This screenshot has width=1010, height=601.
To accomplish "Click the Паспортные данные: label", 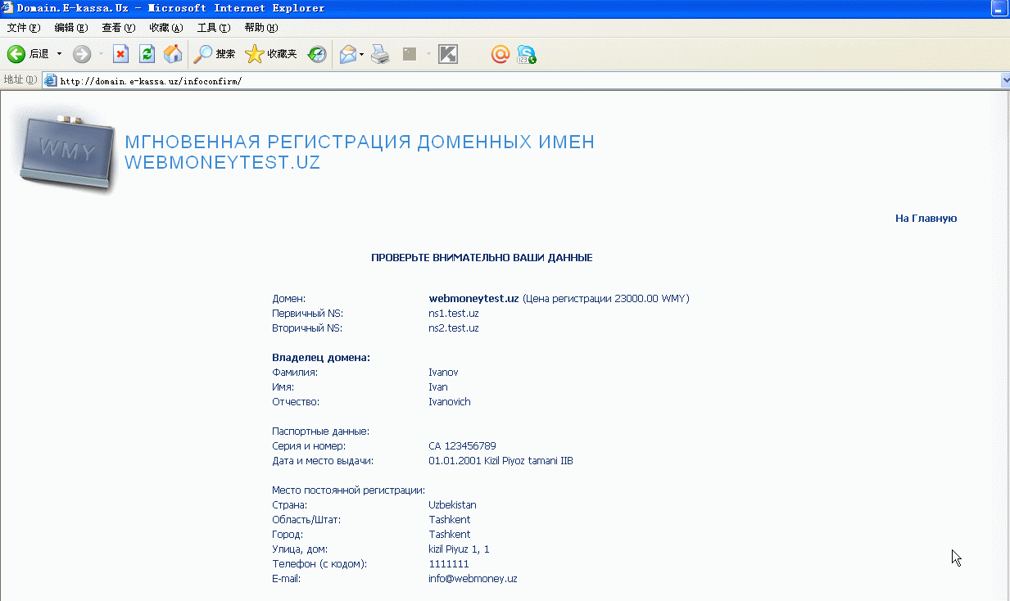I will [x=321, y=432].
